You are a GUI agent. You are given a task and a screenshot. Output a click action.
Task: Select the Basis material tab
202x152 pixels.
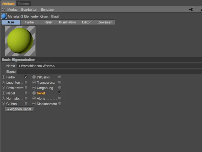click(11, 22)
